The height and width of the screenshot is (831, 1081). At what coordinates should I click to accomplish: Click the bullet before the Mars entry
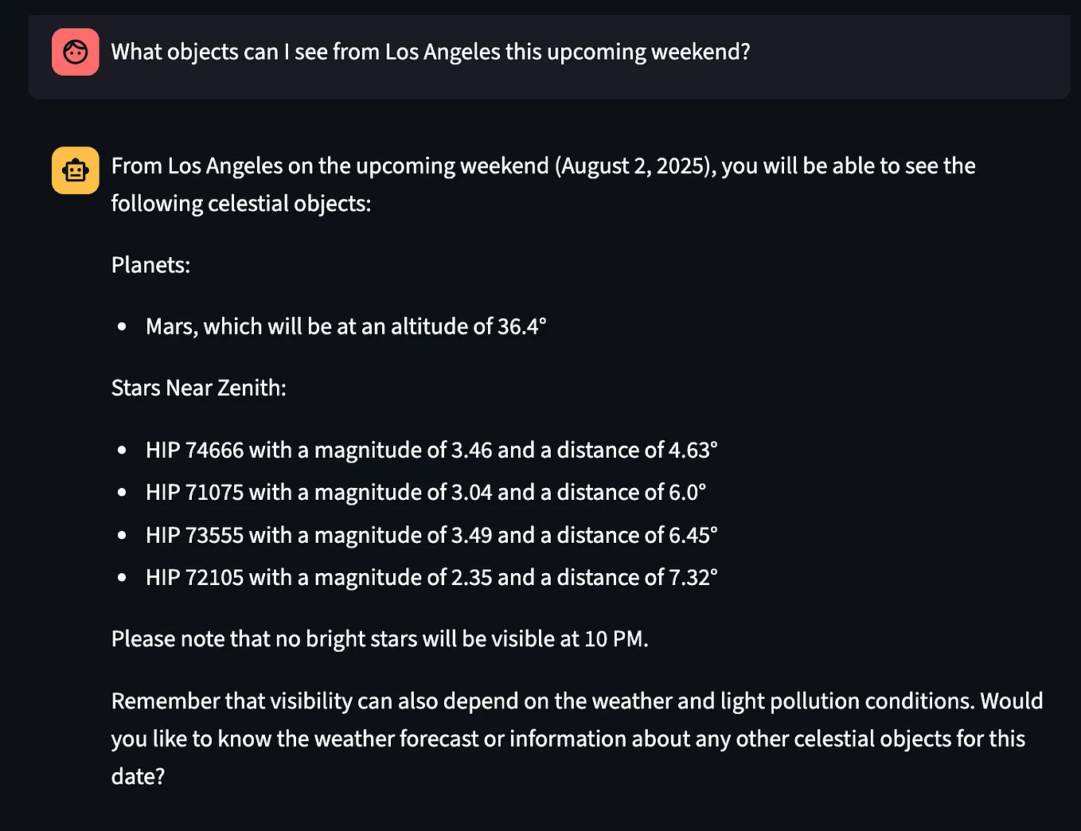tap(122, 326)
